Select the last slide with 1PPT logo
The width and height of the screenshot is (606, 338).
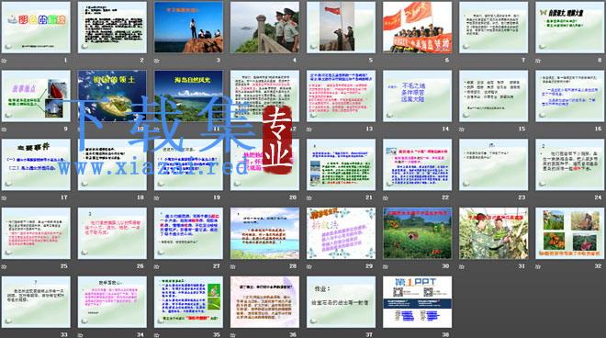coord(418,302)
